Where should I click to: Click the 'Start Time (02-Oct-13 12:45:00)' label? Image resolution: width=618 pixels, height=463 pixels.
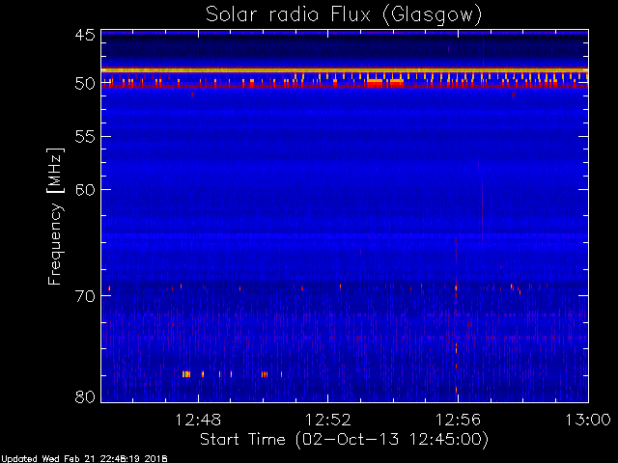344,440
